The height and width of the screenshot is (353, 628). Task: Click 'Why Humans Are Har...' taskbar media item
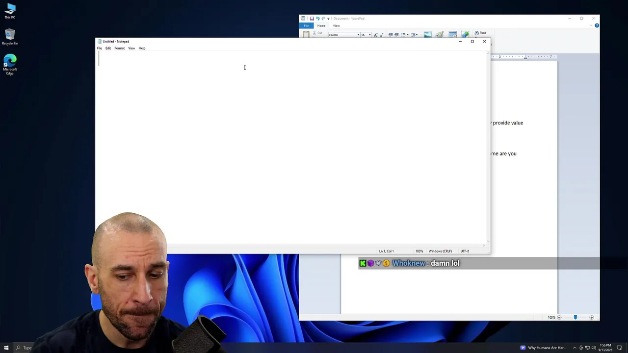[x=543, y=348]
